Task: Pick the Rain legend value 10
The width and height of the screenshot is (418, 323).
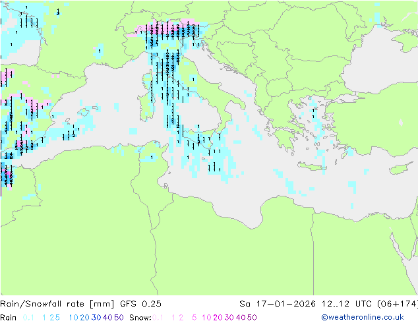Action: pos(73,318)
